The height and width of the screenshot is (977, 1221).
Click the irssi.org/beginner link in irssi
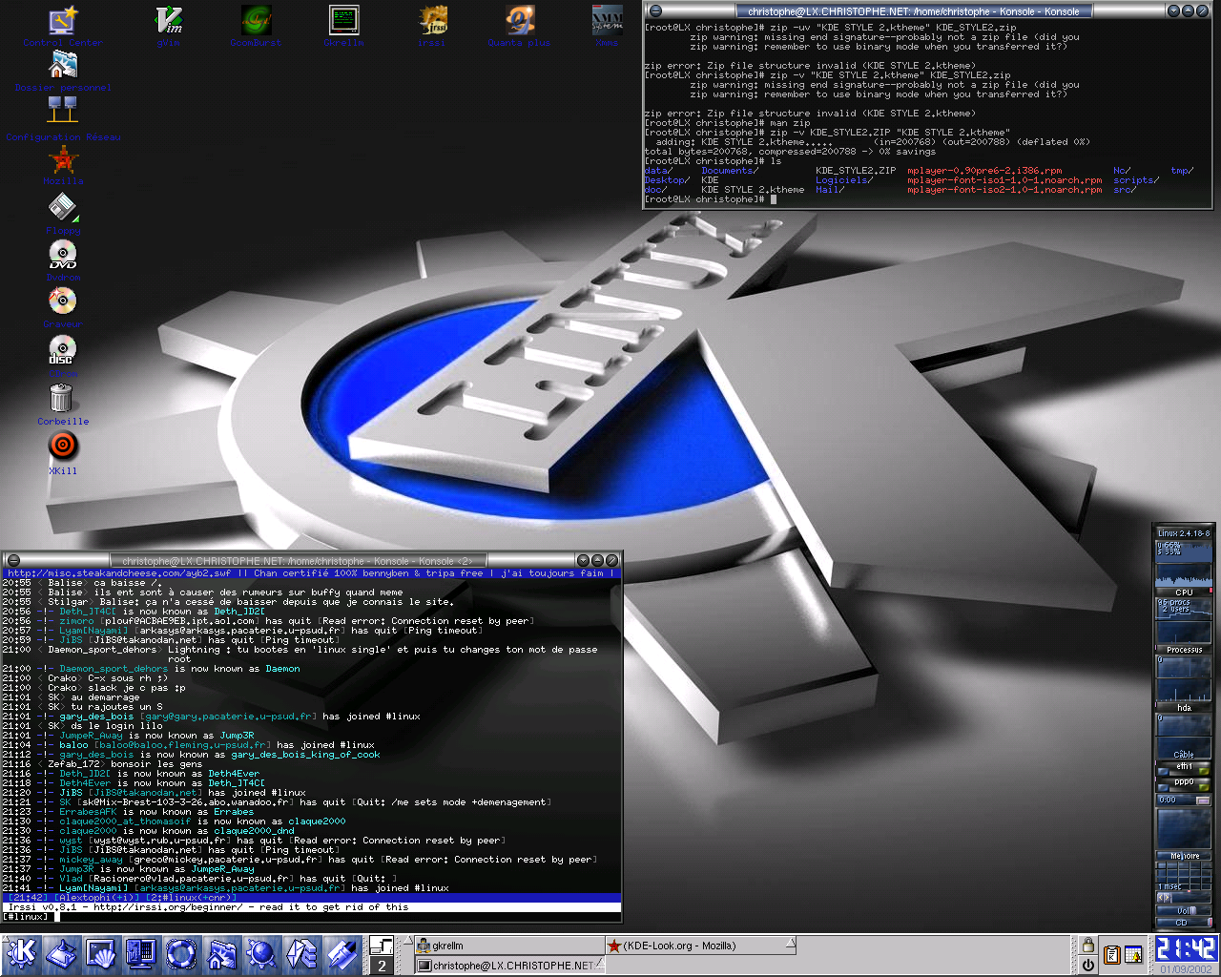[169, 907]
